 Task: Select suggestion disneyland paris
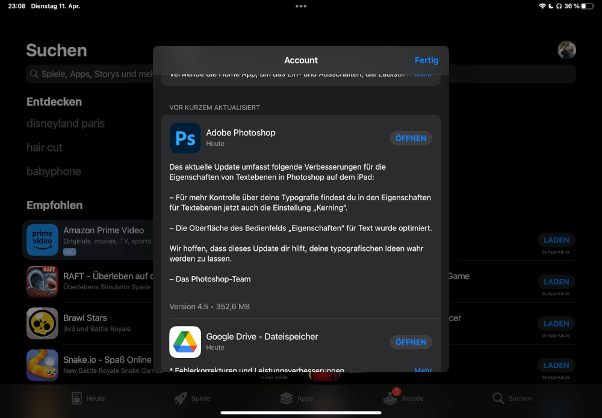pyautogui.click(x=66, y=123)
